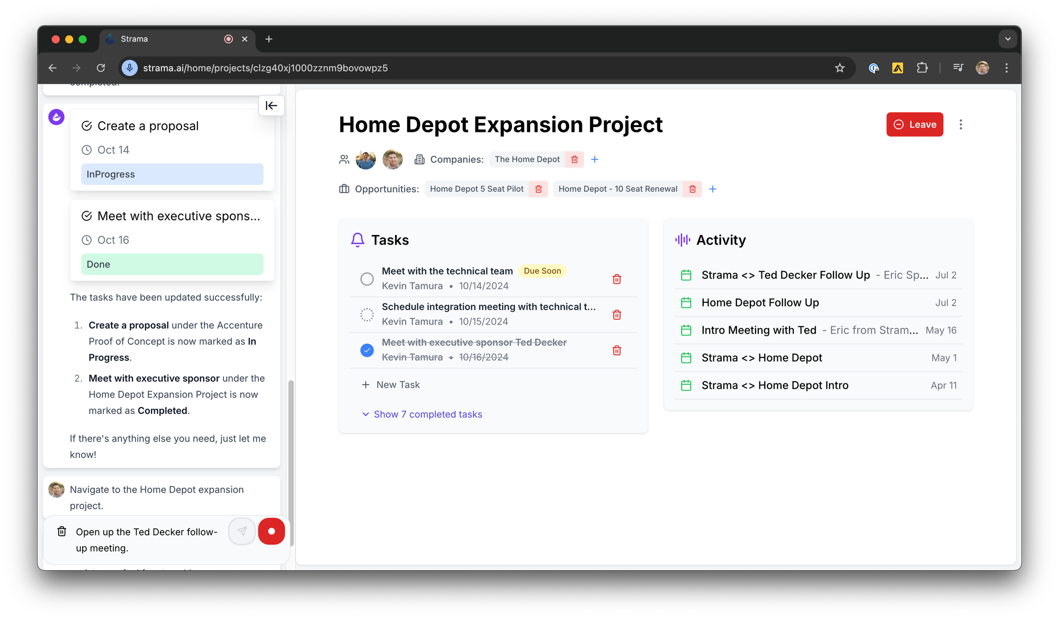Toggle status of Schedule integration meeting task
This screenshot has width=1059, height=620.
pyautogui.click(x=367, y=315)
